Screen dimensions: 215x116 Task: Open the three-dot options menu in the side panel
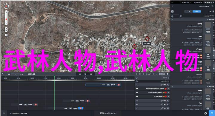[x=172, y=7]
